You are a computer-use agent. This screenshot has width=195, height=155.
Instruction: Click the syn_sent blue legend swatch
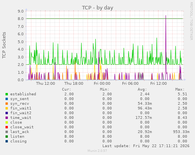click(x=7, y=99)
